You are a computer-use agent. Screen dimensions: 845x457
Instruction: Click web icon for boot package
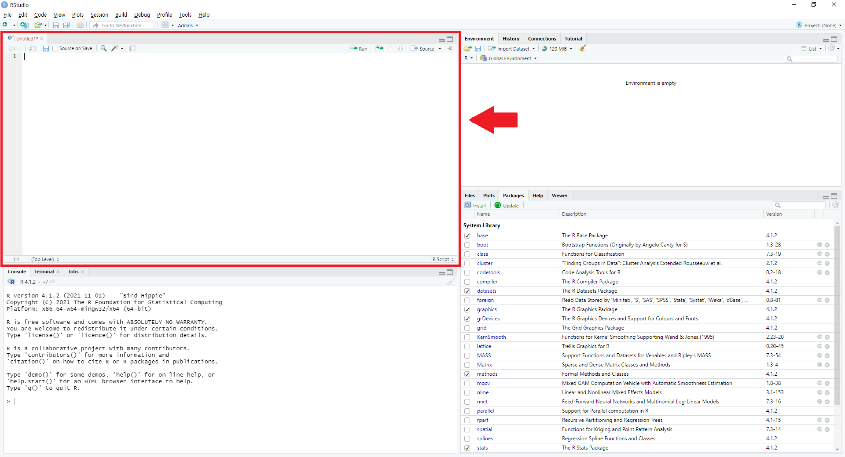click(x=819, y=245)
